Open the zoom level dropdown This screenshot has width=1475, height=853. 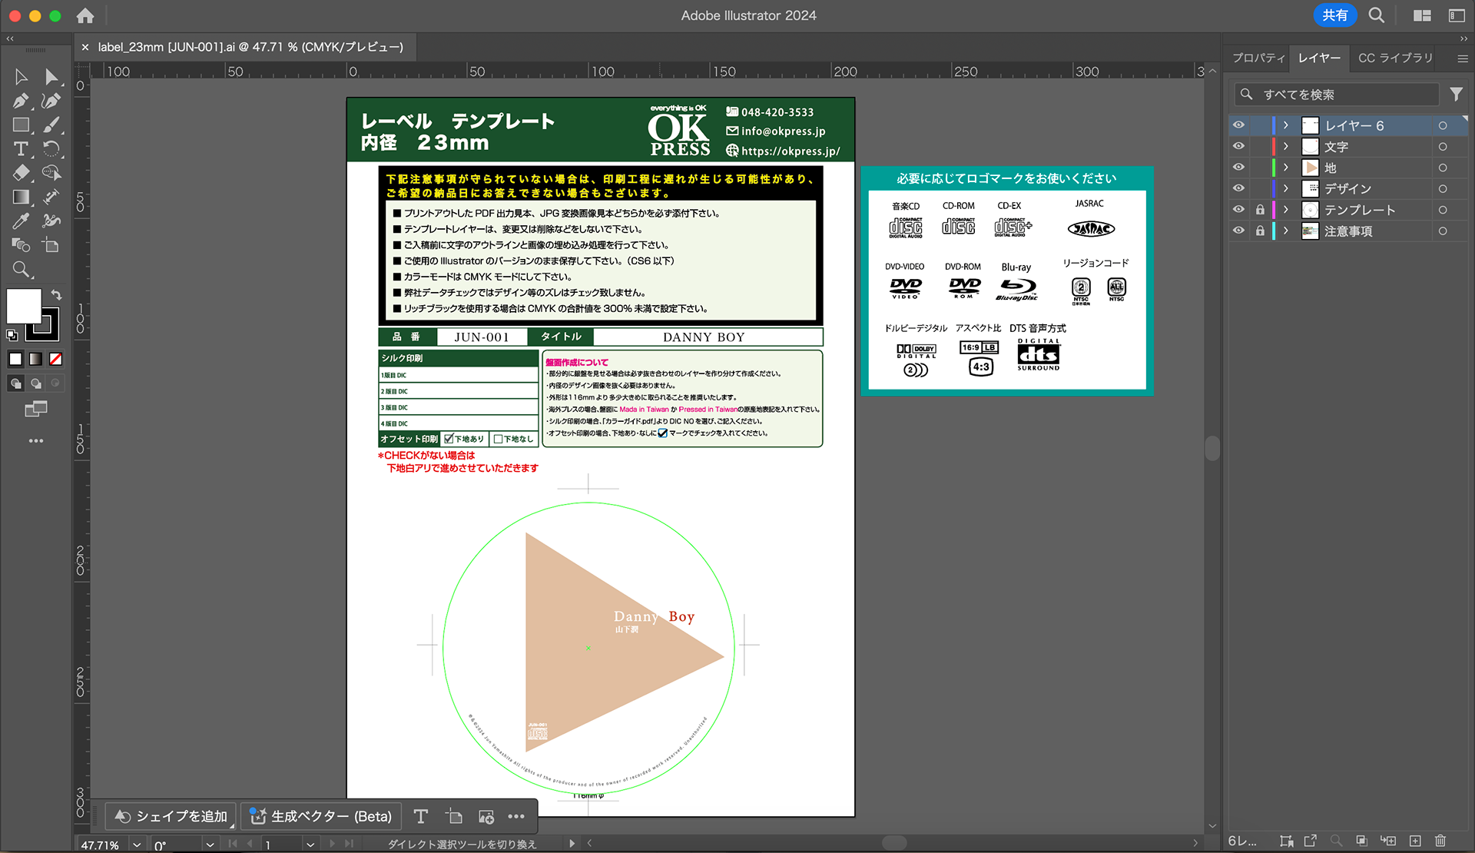tap(137, 845)
